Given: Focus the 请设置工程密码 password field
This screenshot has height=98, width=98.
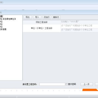Looking at the screenshot, I should tap(52, 84).
